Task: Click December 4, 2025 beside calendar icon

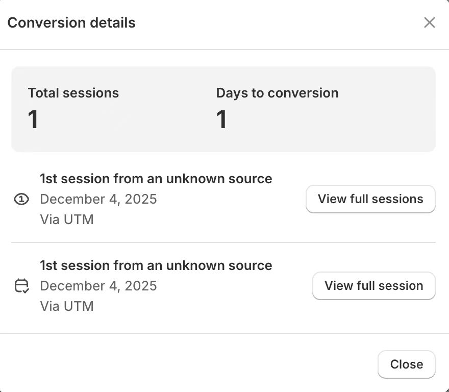Action: pos(98,286)
